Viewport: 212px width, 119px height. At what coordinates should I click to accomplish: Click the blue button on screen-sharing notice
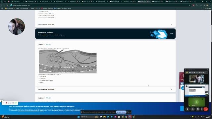[x=121, y=112]
